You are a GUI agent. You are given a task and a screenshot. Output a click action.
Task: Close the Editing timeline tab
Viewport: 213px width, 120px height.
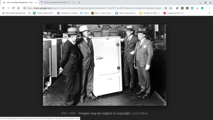[x=73, y=2]
